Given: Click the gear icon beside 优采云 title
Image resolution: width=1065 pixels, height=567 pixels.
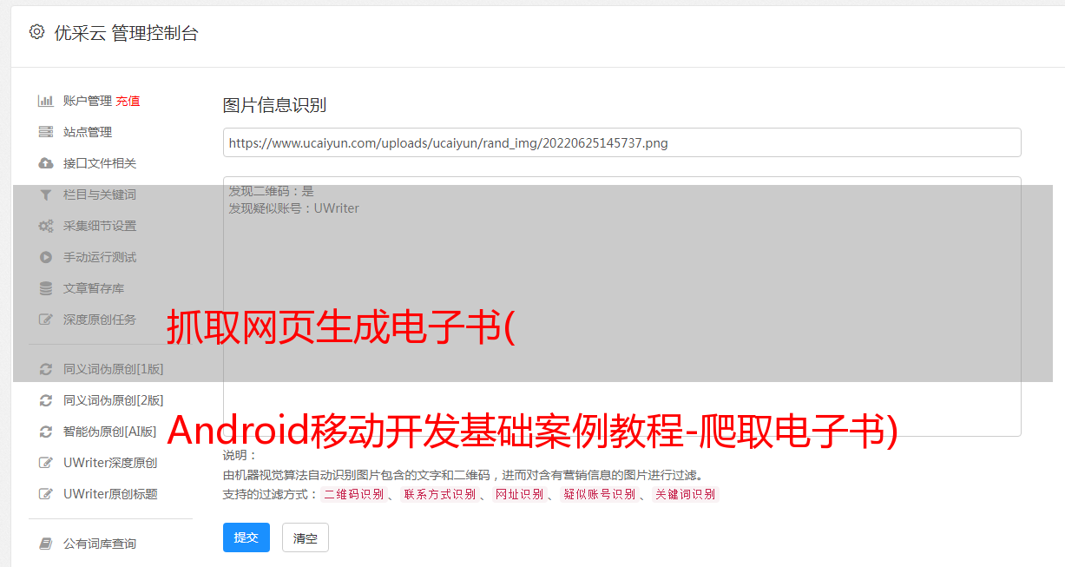Looking at the screenshot, I should click(x=36, y=32).
